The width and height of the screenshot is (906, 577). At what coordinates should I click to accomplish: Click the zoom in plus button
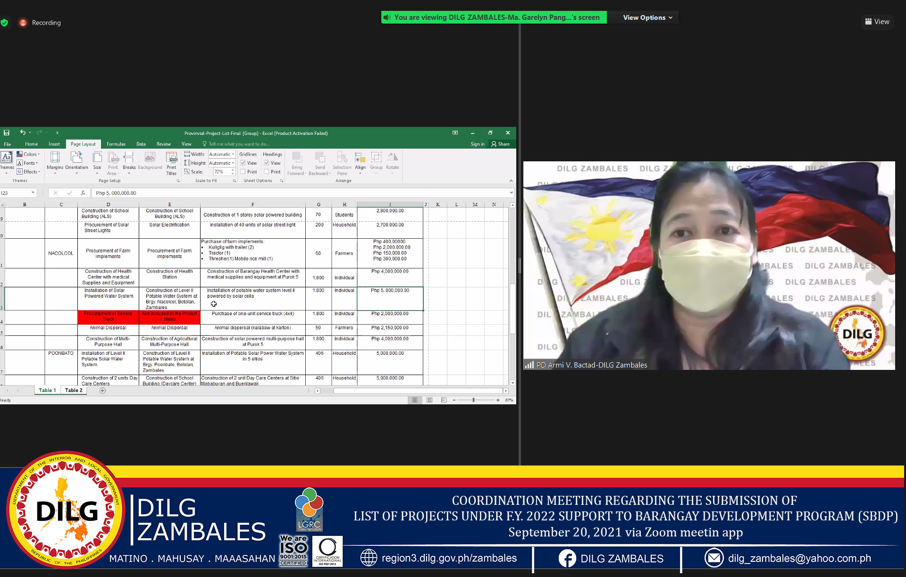pos(498,400)
